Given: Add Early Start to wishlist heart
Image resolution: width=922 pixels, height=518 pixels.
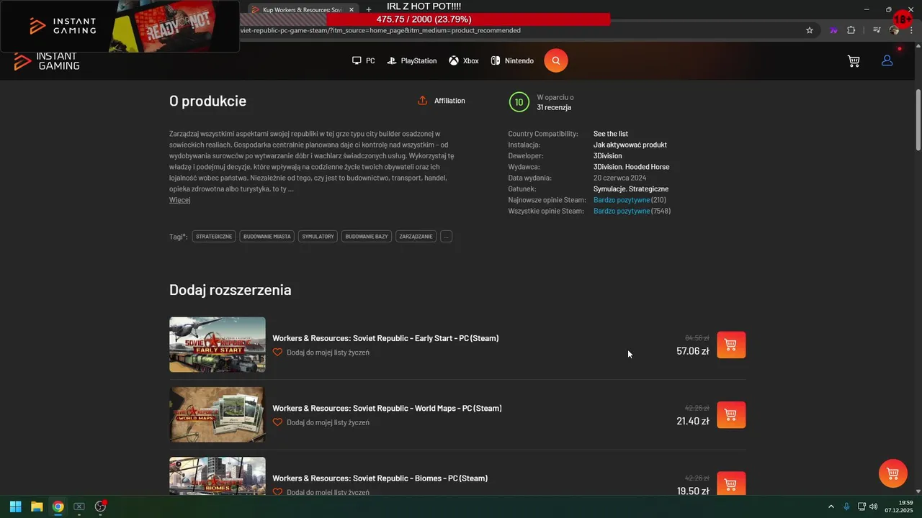Looking at the screenshot, I should 277,353.
